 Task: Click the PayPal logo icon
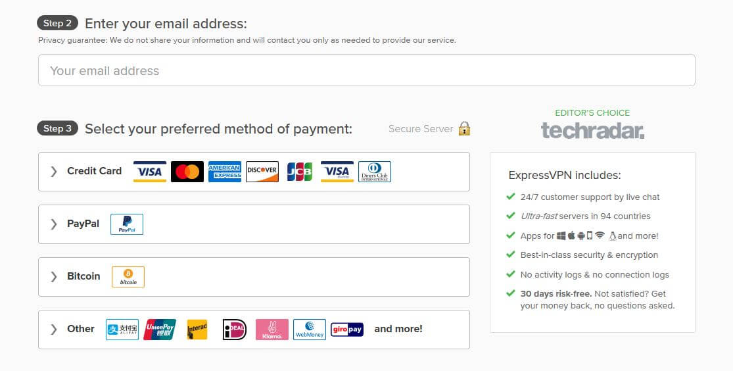(127, 224)
